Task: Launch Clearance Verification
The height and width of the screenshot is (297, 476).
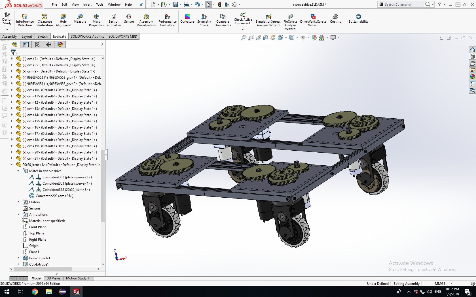Action: tap(45, 20)
